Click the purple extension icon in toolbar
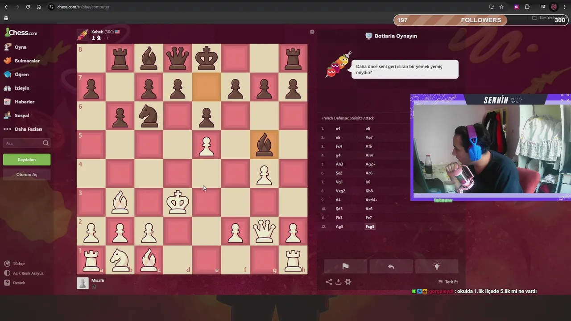Viewport: 571px width, 321px height. point(517,7)
